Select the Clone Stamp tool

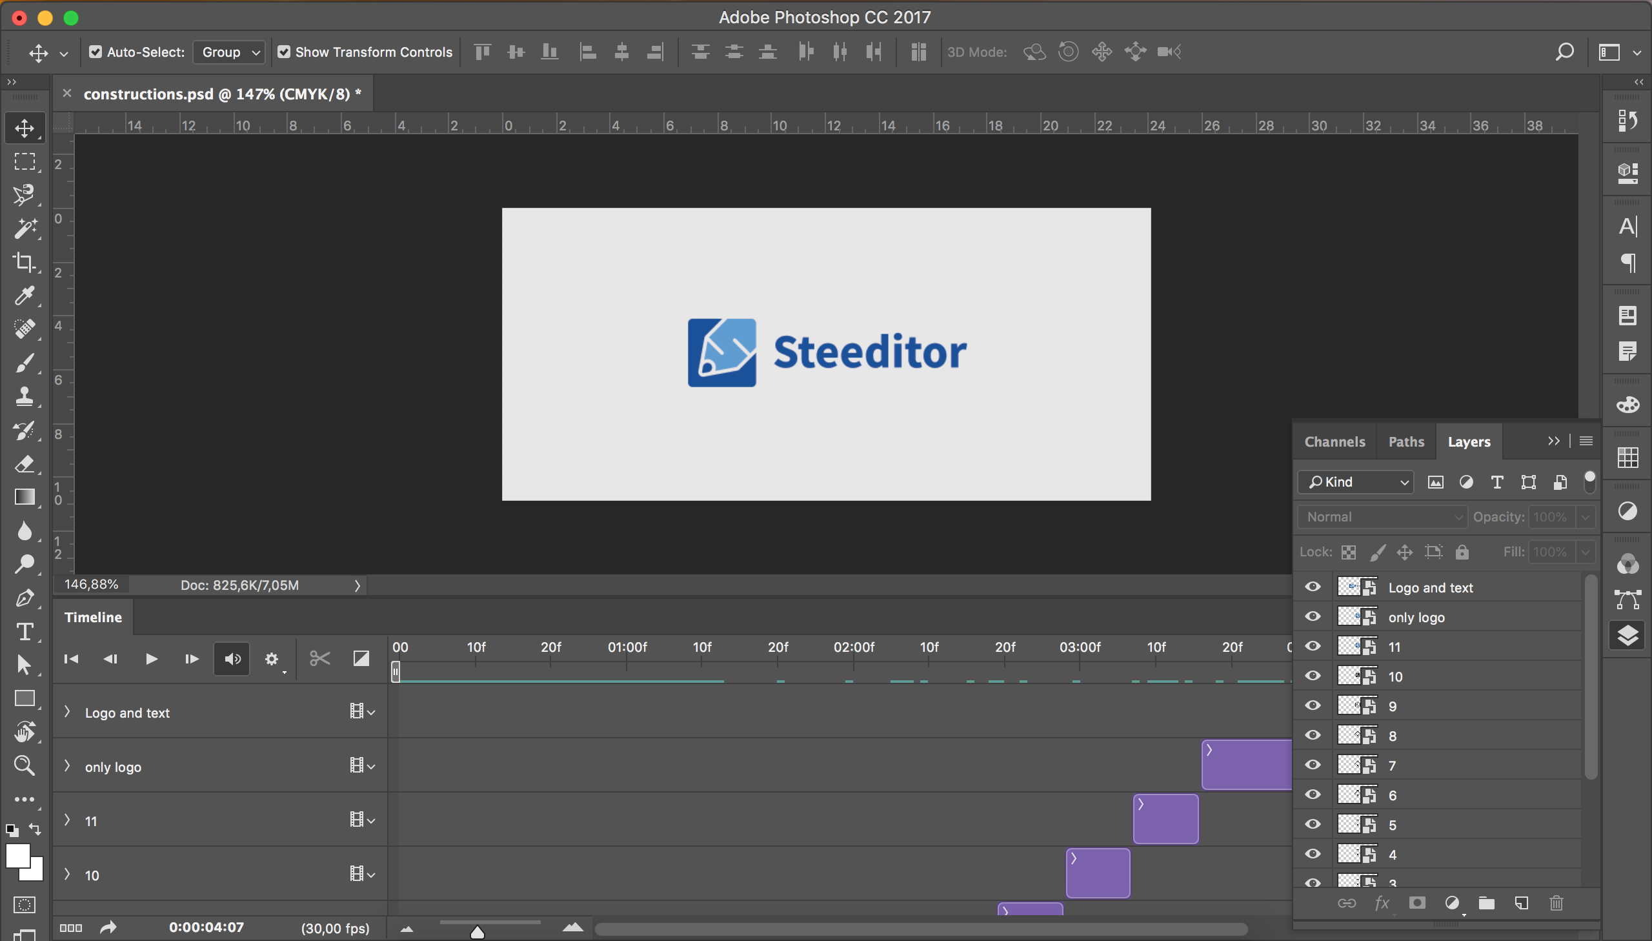25,396
